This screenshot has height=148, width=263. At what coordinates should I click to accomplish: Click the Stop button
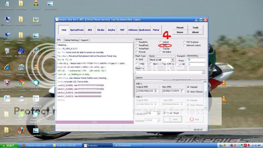pos(194,119)
